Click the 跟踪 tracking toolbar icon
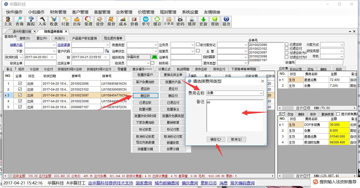This screenshot has width=360, height=188. pos(31,21)
